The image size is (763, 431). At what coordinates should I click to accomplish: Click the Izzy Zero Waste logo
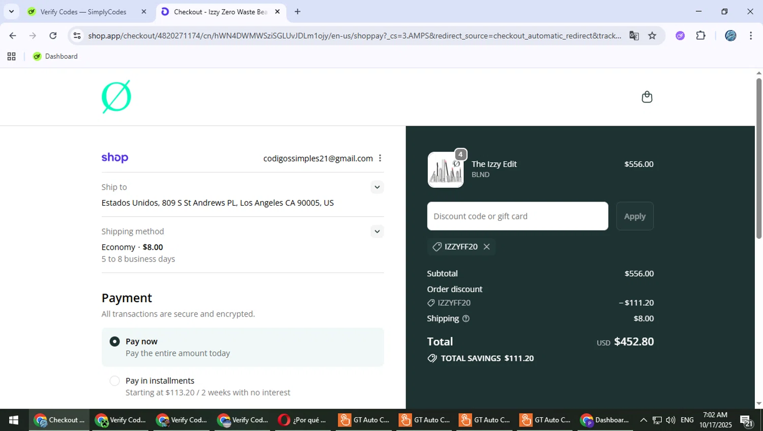tap(116, 97)
